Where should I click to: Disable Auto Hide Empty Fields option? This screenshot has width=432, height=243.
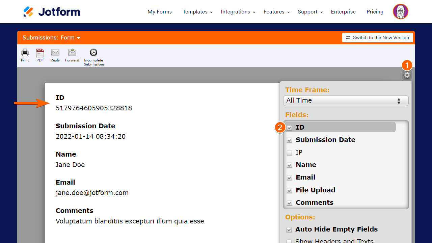coord(289,230)
